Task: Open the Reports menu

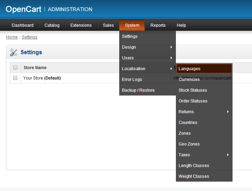Action: (158, 25)
